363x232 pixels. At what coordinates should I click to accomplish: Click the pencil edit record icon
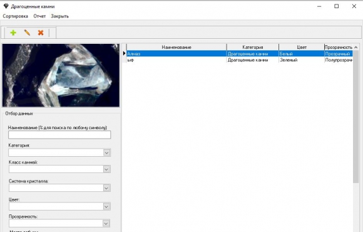[27, 33]
